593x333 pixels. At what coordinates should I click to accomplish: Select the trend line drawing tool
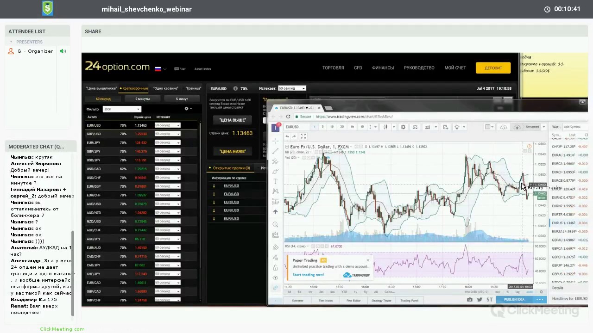pos(276,151)
